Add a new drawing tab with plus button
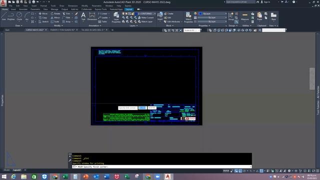 pyautogui.click(x=112, y=30)
